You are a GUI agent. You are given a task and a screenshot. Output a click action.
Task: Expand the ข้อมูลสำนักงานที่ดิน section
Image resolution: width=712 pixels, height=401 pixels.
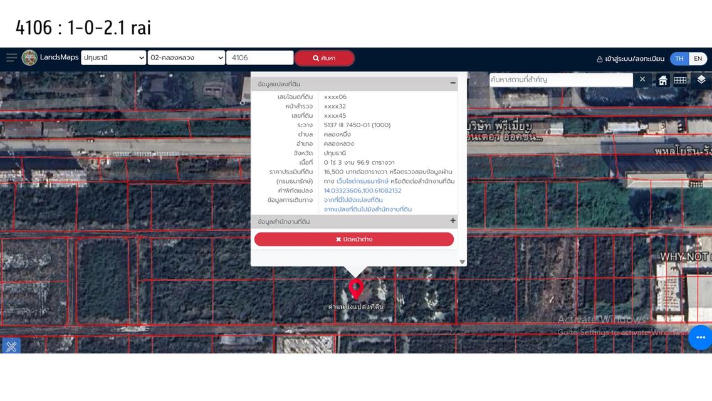pos(453,221)
